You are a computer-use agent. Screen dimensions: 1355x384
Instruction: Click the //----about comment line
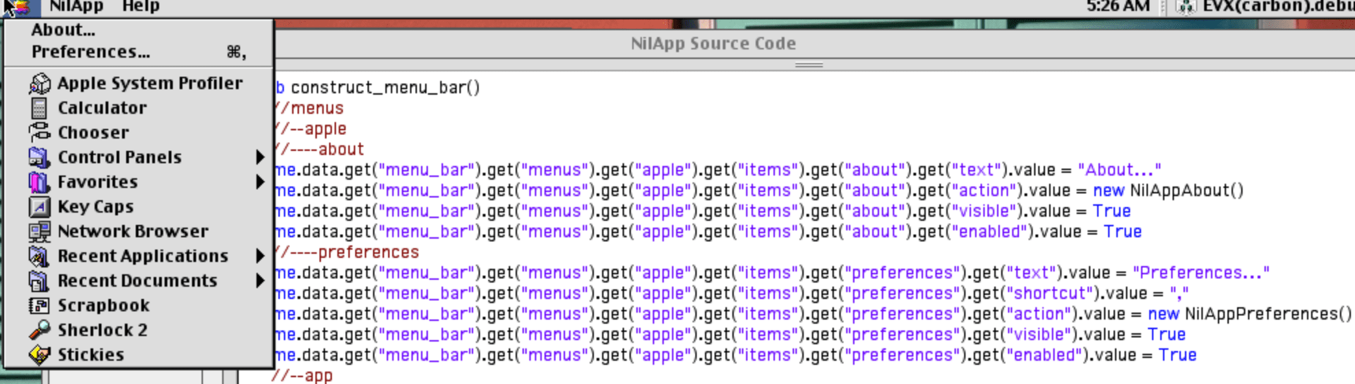pyautogui.click(x=319, y=149)
